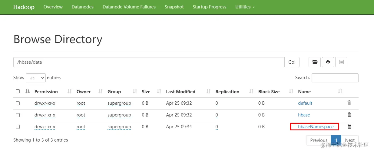Toggle the select-all header checkbox
Viewport: 374px width, 153px height.
click(18, 91)
